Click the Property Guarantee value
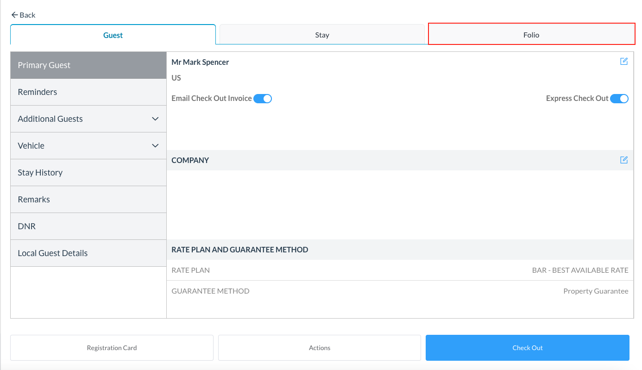The width and height of the screenshot is (642, 370). point(595,291)
